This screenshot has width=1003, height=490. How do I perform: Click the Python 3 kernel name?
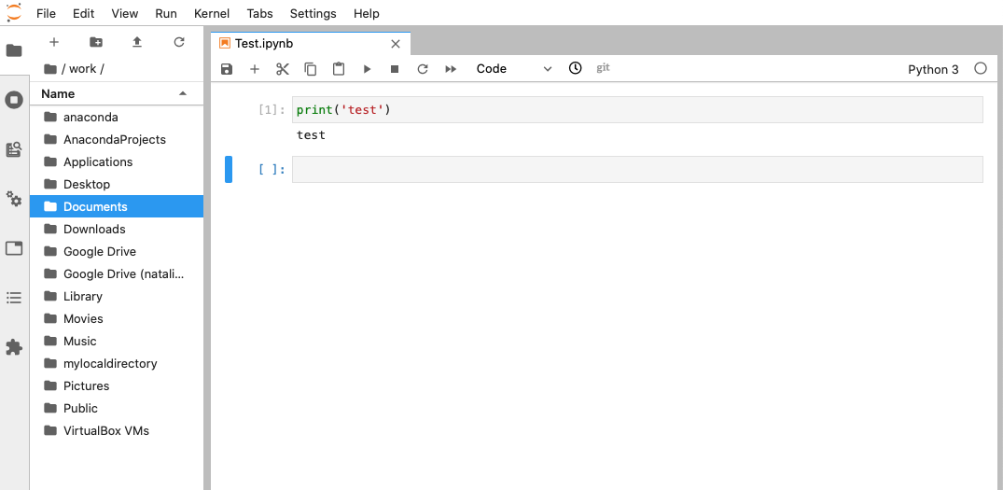pyautogui.click(x=933, y=69)
